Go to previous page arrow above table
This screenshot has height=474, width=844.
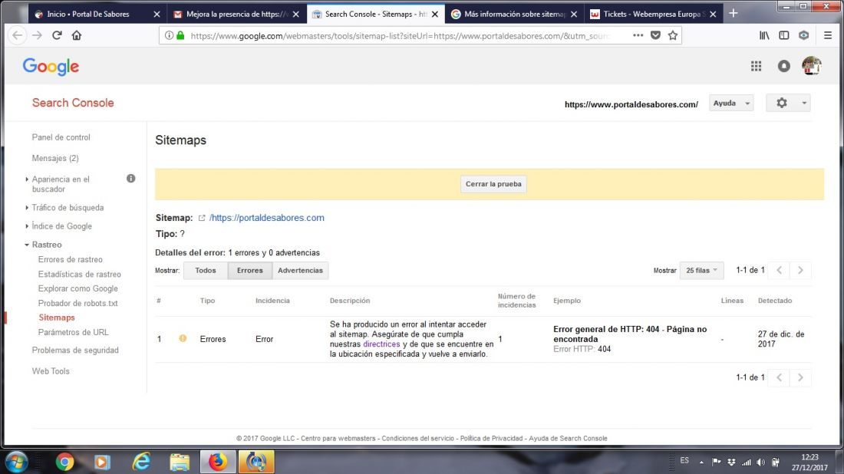pyautogui.click(x=779, y=270)
